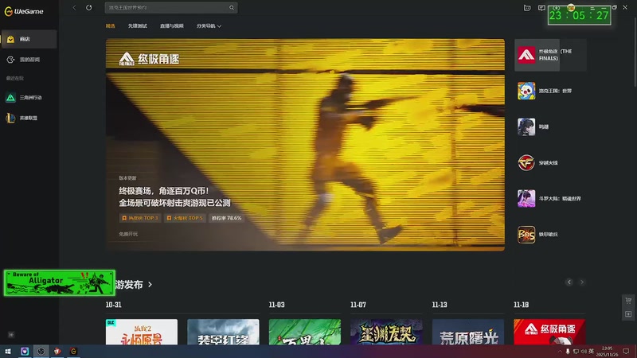This screenshot has height=358, width=637.
Task: Click the floating icon below the cart
Action: (x=628, y=314)
